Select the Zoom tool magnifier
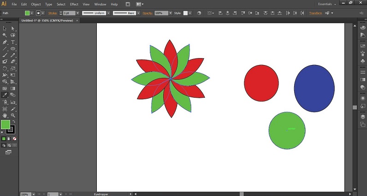This screenshot has height=196, width=367. click(13, 115)
